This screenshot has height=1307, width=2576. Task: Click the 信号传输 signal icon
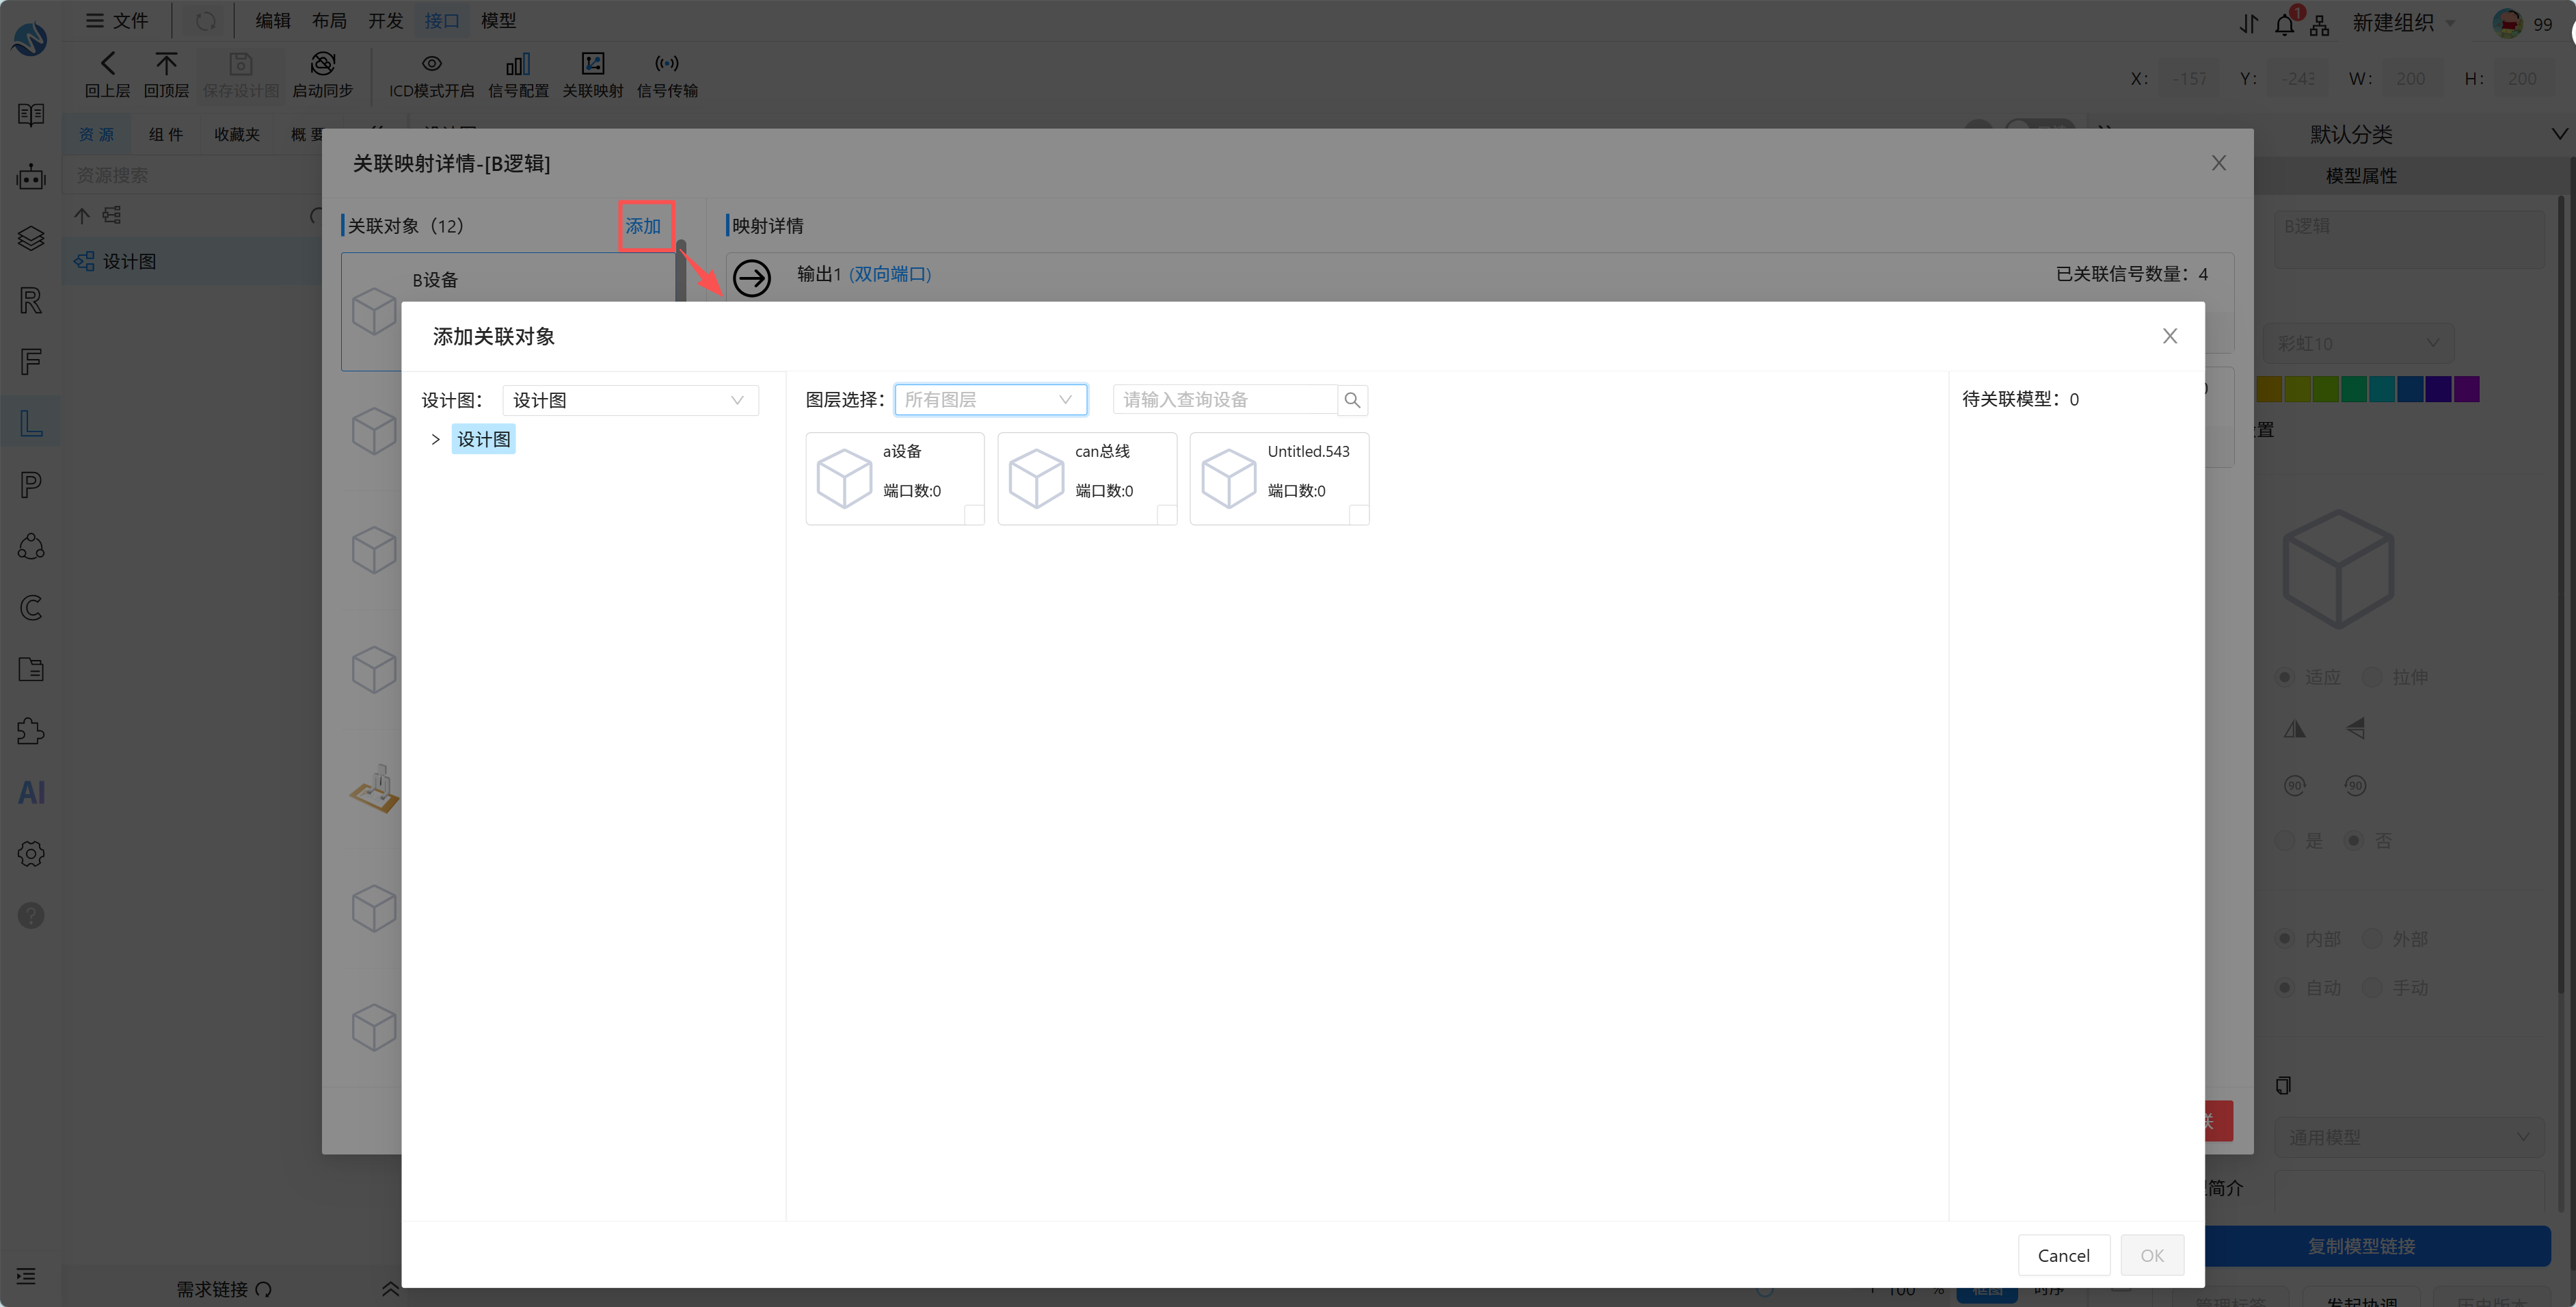point(667,64)
